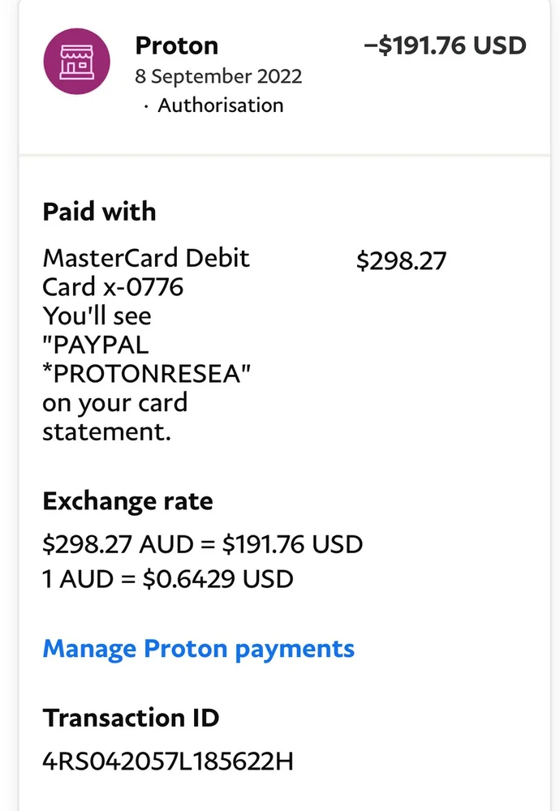Click the Paid with heading
The image size is (560, 811).
click(x=99, y=212)
